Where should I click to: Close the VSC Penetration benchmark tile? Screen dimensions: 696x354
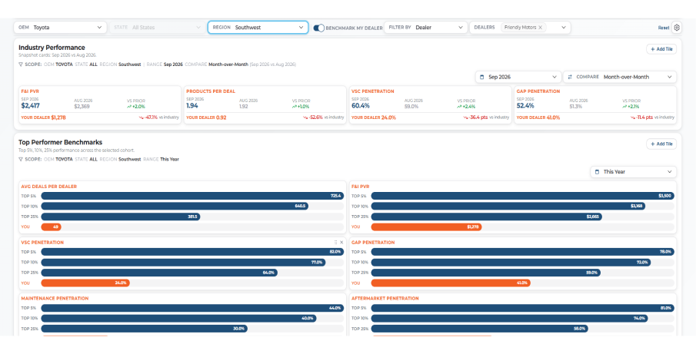[x=341, y=243]
